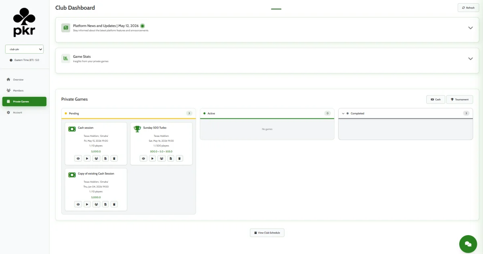Click money icon on Copy of existing Cash Session
Image resolution: width=483 pixels, height=254 pixels.
point(72,175)
